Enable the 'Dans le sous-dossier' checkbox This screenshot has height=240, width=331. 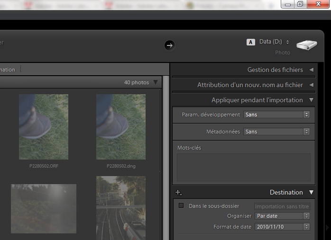181,206
